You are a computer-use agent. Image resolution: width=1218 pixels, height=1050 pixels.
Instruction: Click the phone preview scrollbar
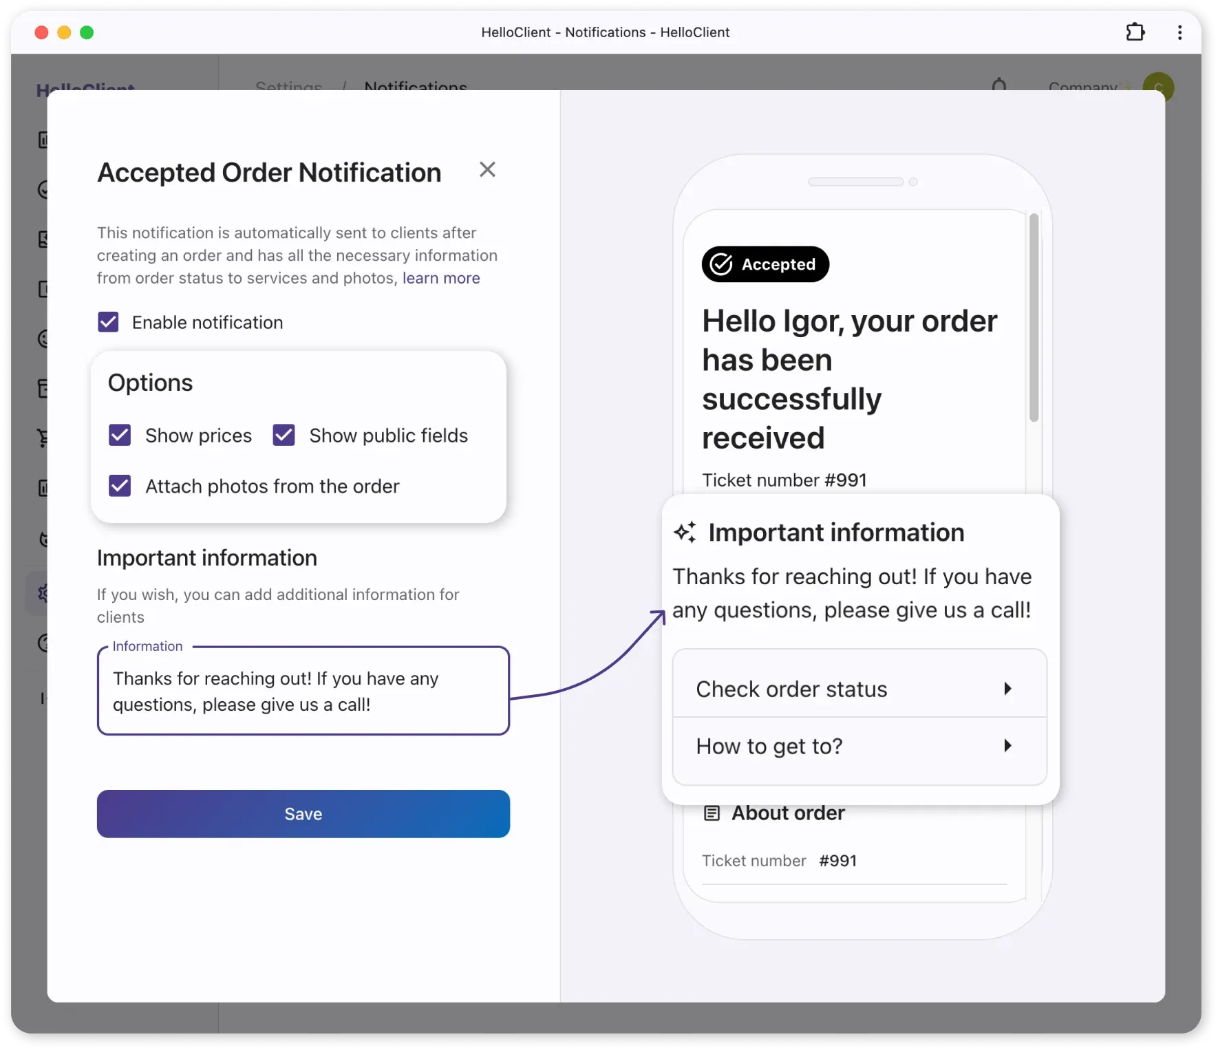[x=1034, y=318]
